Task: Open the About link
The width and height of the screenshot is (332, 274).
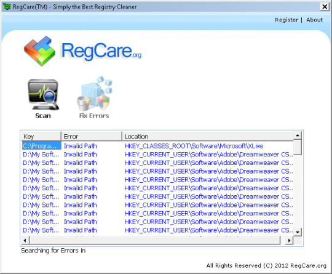Action: coord(314,20)
